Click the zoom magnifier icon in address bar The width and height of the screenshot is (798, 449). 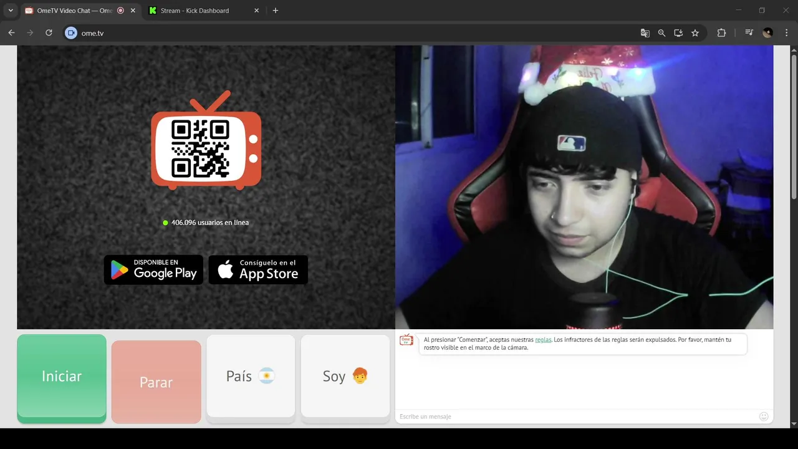[x=662, y=33]
